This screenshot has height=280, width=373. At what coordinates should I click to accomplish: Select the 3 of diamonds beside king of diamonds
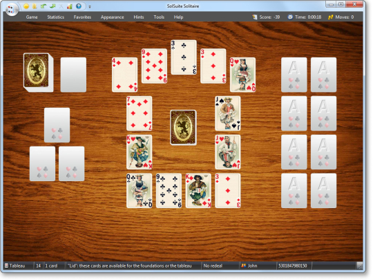point(228,191)
